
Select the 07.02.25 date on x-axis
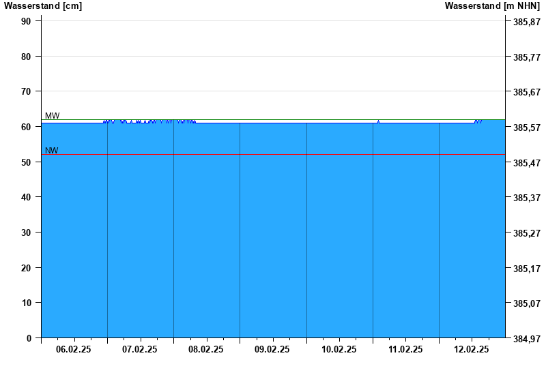point(140,350)
